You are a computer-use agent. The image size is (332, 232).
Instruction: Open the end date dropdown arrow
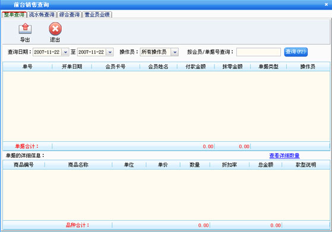pos(110,52)
